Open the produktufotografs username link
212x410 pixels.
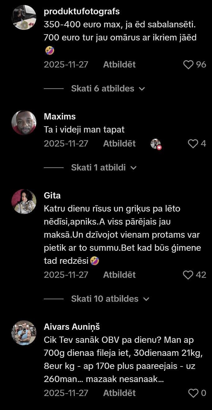[82, 12]
